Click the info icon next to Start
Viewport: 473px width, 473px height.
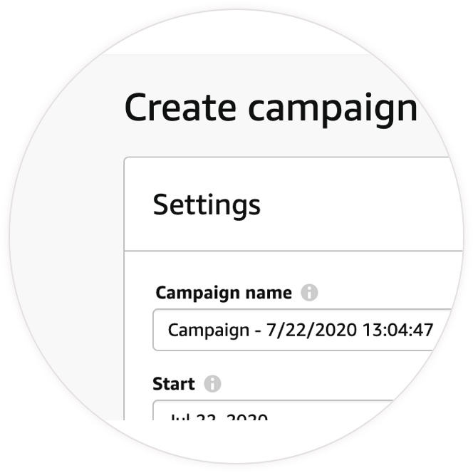pyautogui.click(x=212, y=384)
